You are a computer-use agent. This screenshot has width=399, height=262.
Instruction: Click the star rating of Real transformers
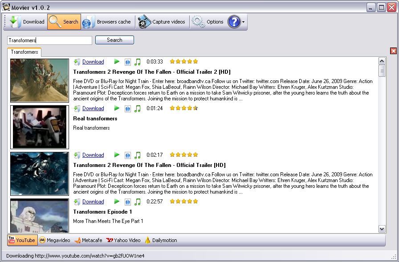pos(184,108)
